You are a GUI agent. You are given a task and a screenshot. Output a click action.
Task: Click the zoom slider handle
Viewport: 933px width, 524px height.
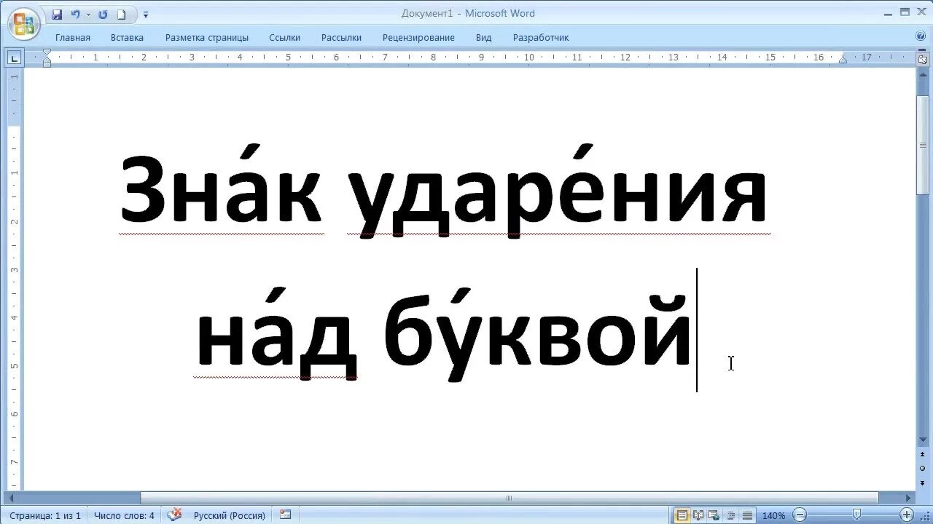coord(856,515)
